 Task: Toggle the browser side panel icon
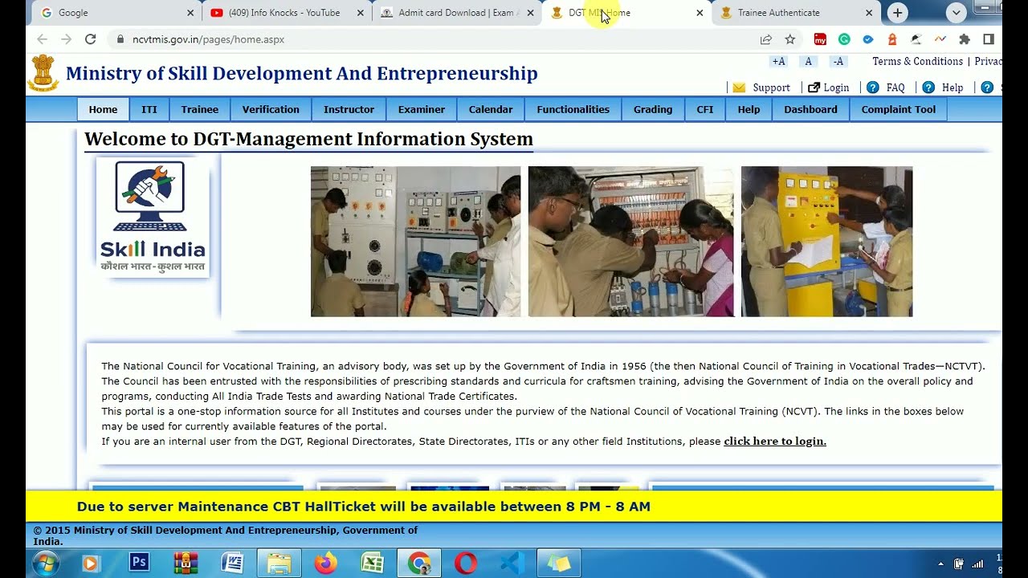989,39
